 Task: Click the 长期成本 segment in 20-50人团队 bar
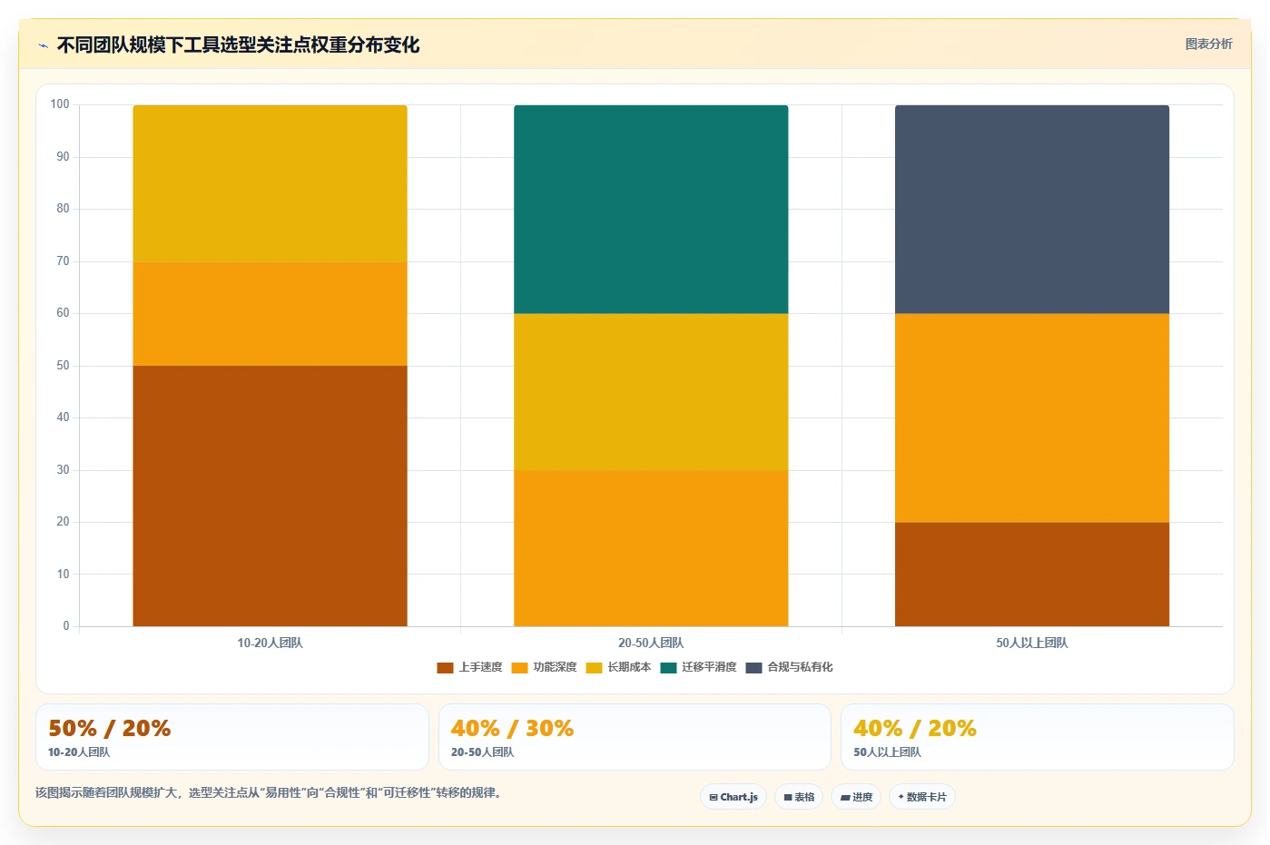coord(651,392)
